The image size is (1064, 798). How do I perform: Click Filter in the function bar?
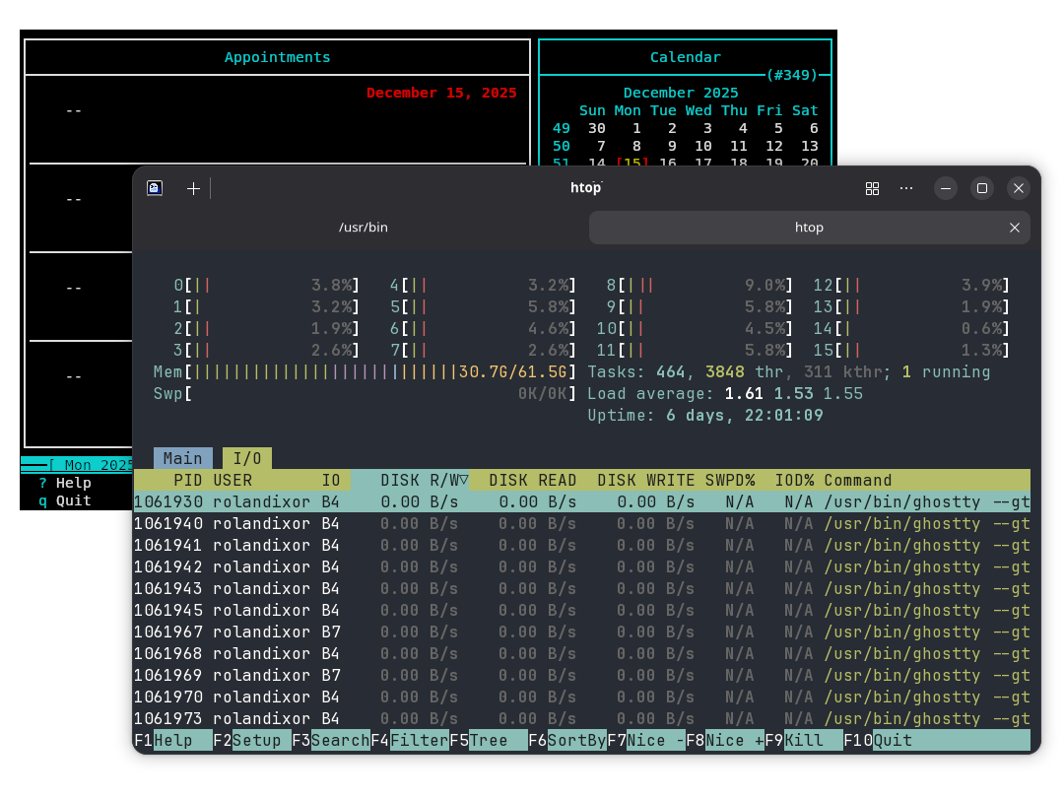click(x=419, y=741)
